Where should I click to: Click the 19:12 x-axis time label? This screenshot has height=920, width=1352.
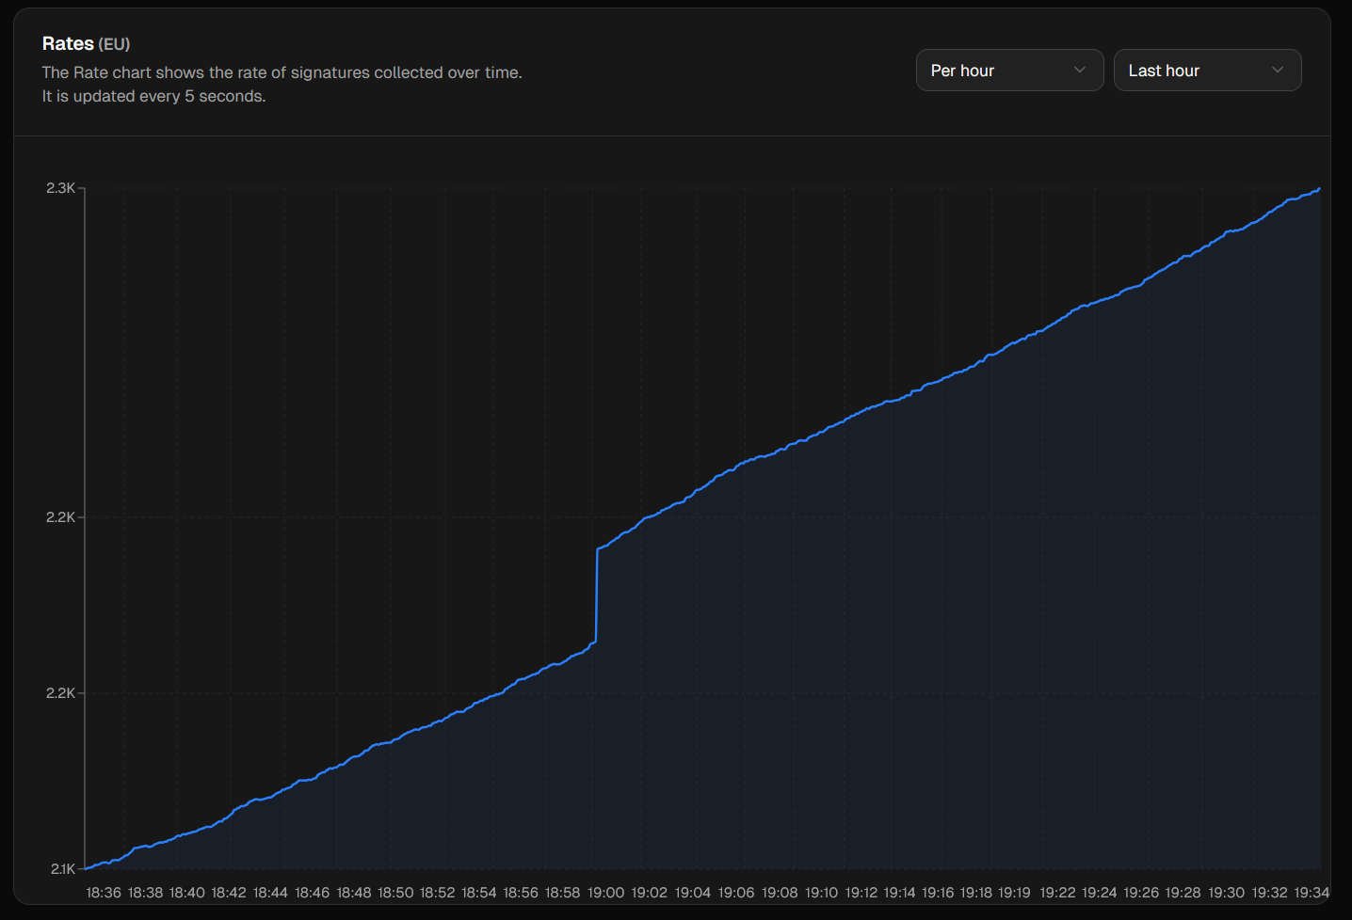point(861,892)
